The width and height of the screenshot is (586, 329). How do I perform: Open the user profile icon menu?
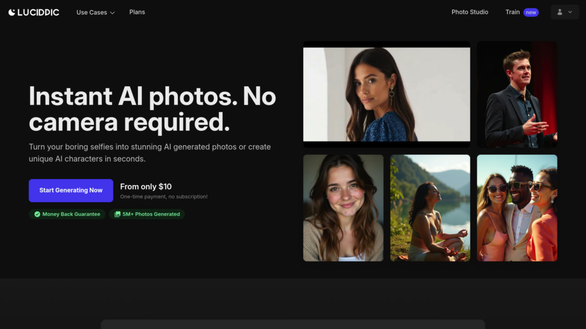(560, 12)
